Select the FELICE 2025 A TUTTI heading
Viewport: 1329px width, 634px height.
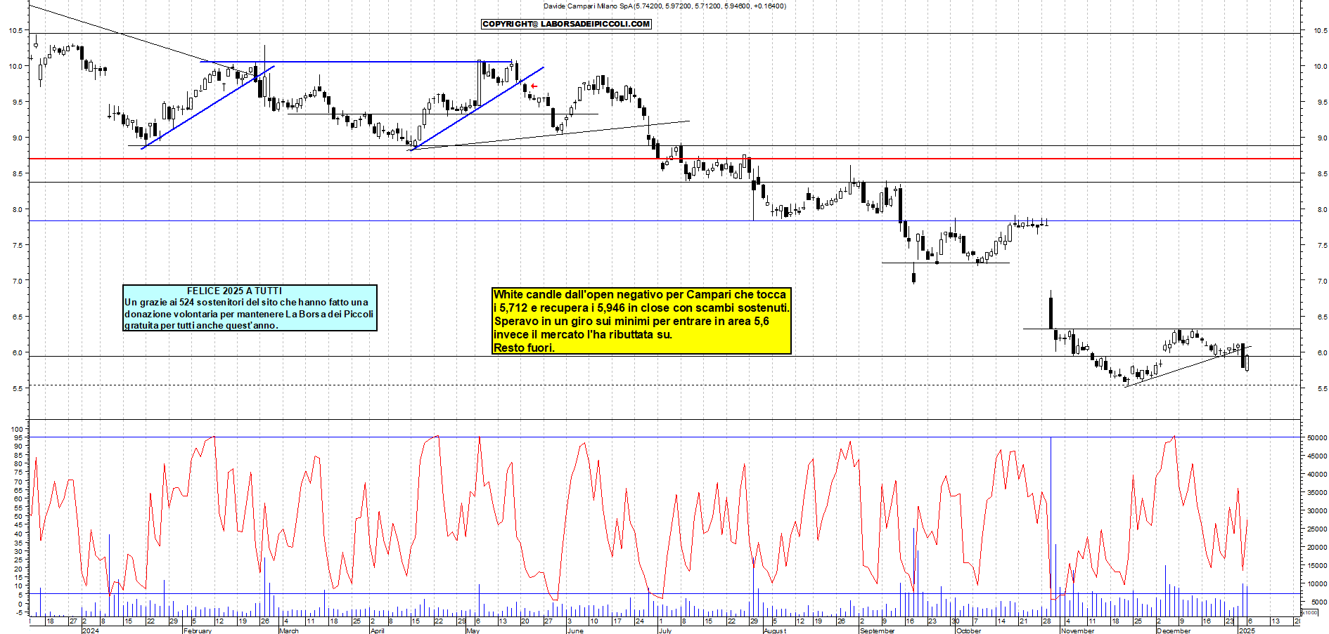(234, 291)
